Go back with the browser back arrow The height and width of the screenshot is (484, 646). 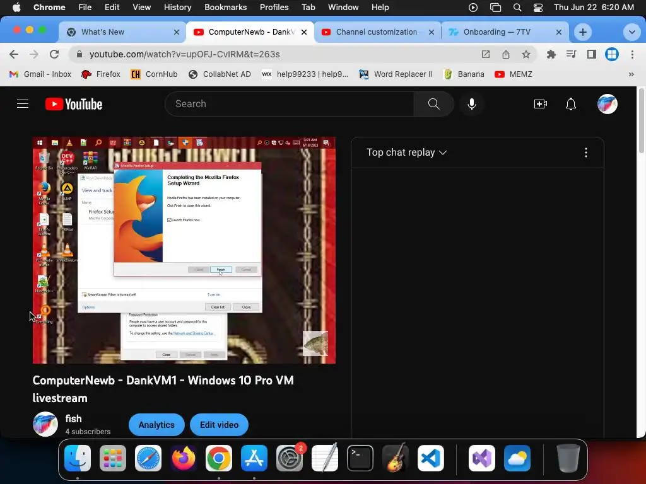[14, 54]
